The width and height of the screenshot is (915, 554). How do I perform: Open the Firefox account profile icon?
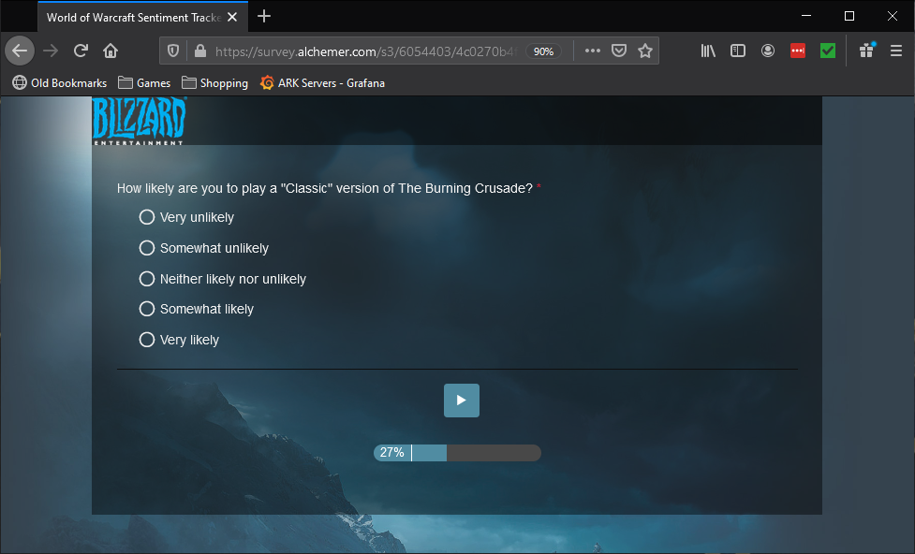768,51
